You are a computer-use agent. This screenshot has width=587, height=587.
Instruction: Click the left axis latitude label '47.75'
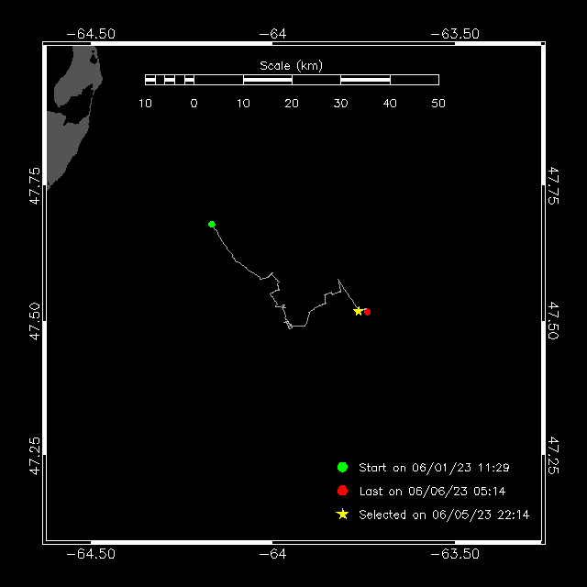click(x=35, y=185)
